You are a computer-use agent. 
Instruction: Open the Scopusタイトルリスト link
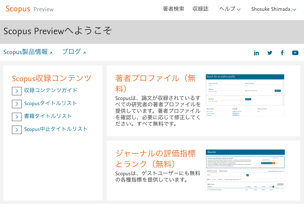coord(50,103)
